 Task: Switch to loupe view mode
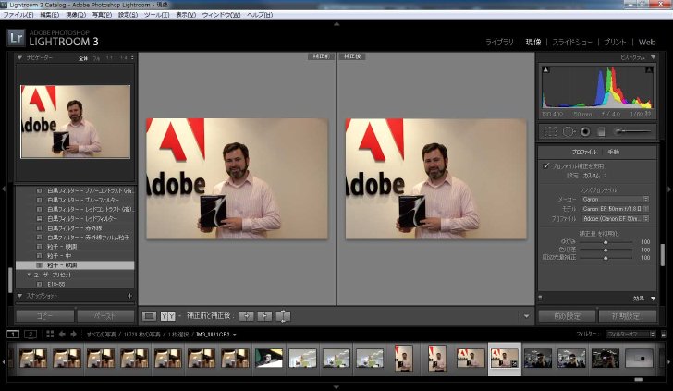click(x=149, y=316)
